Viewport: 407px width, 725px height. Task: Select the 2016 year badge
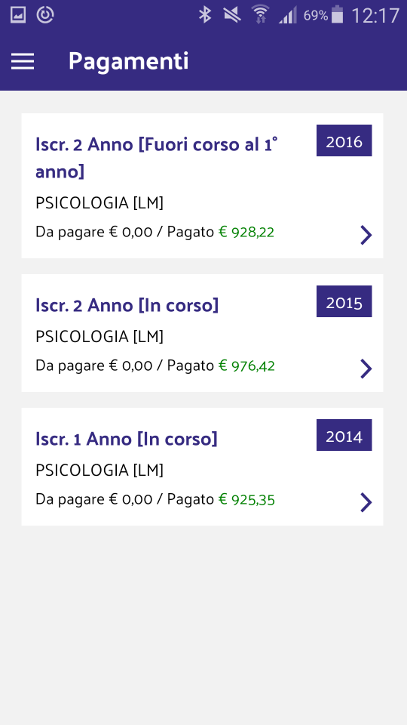pos(344,140)
